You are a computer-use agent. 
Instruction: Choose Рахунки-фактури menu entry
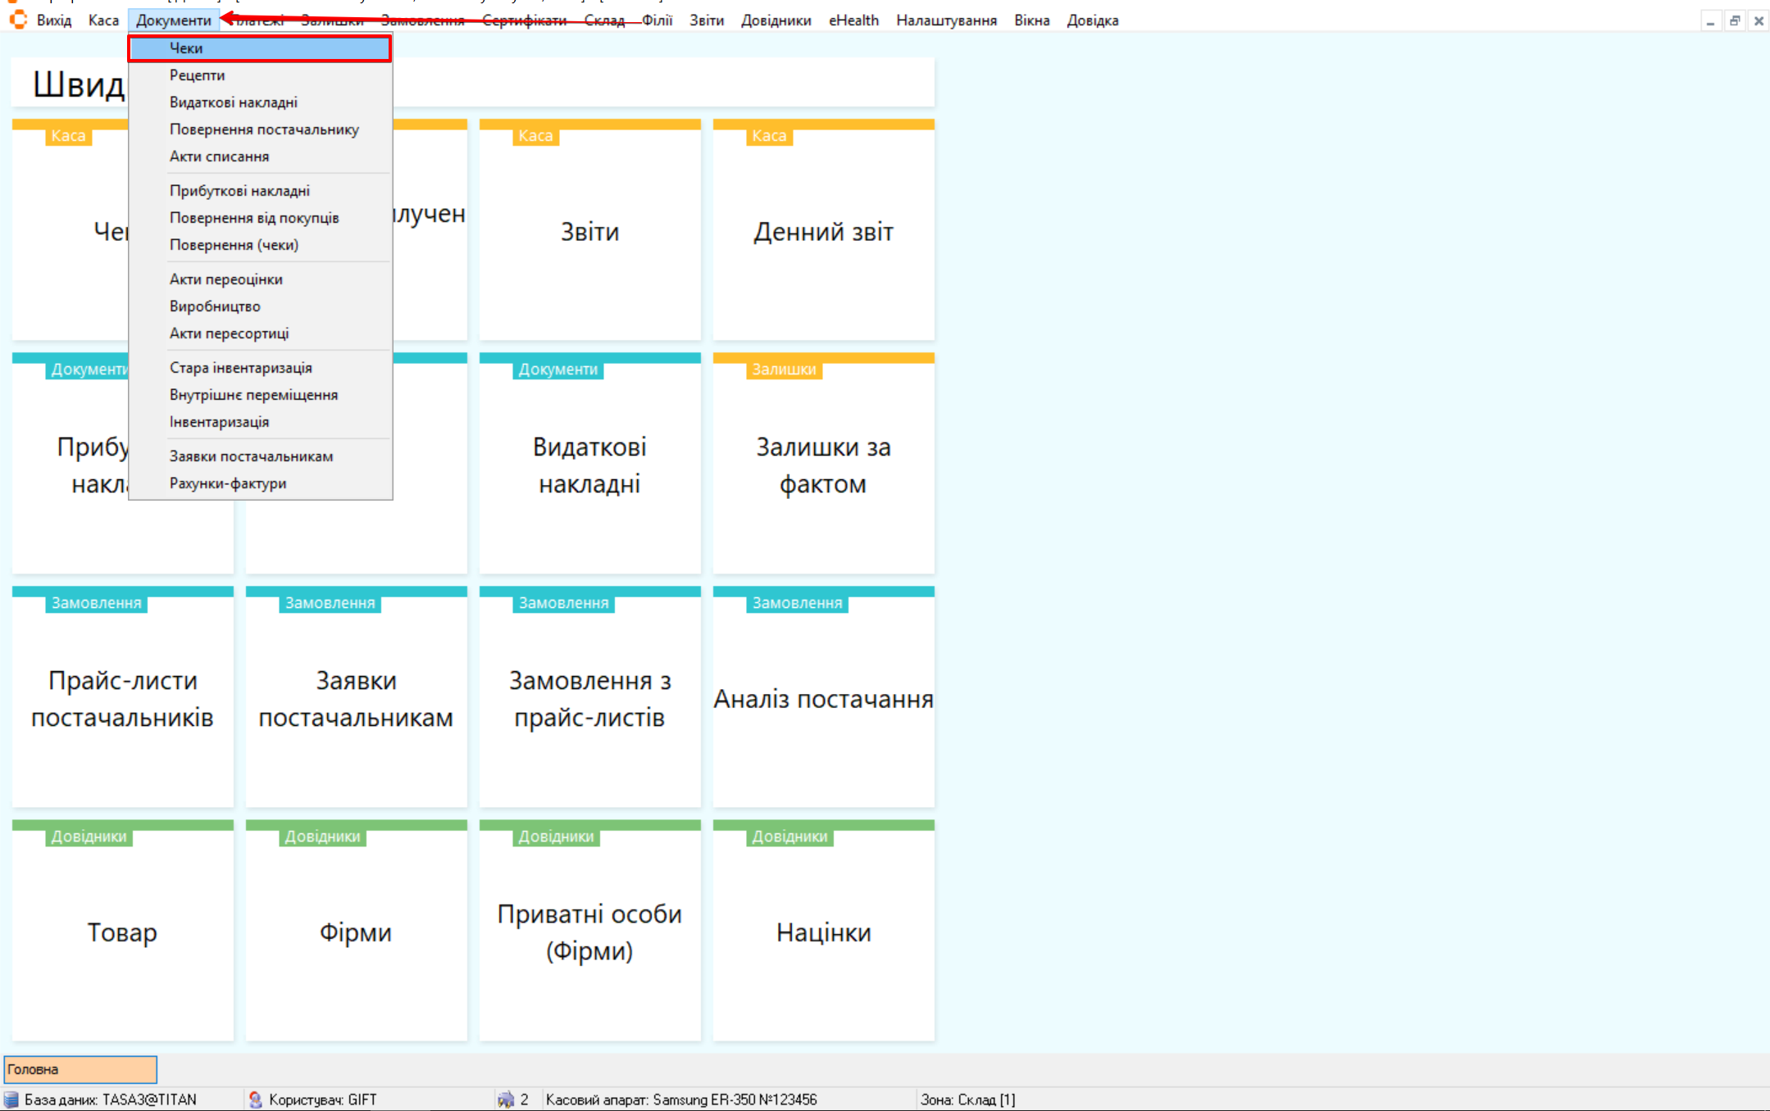228,483
